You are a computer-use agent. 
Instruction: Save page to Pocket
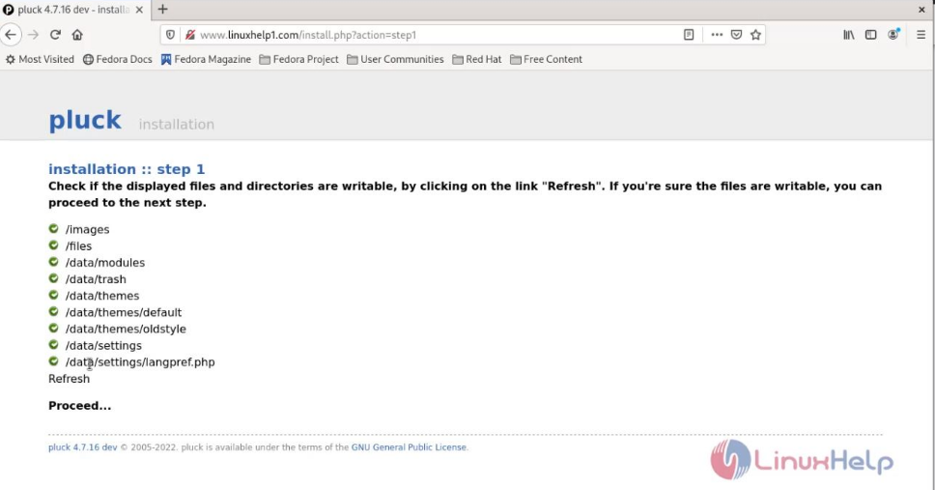tap(736, 35)
